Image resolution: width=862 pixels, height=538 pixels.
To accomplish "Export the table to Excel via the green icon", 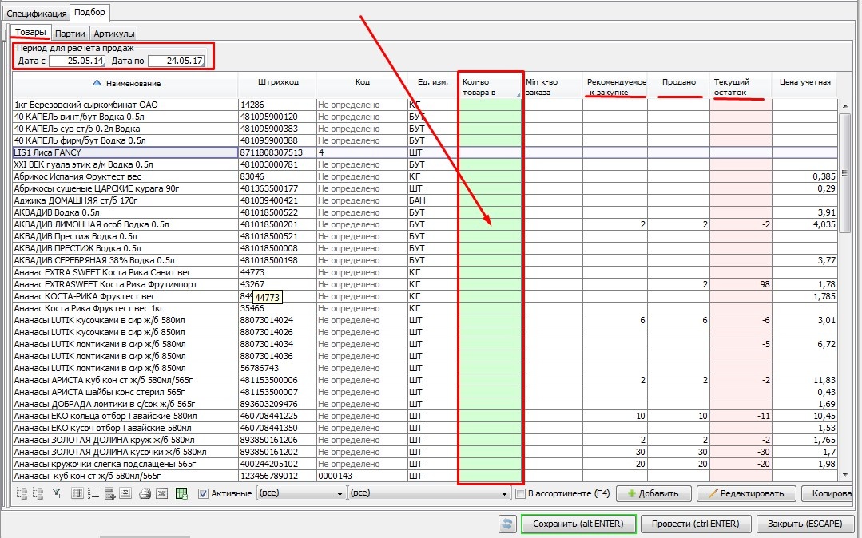I will [x=181, y=493].
